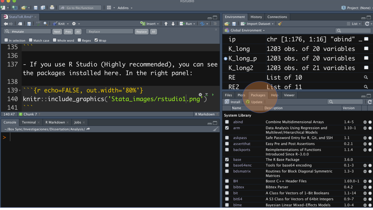The width and height of the screenshot is (373, 210).
Task: Open the Global Environment dropdown
Action: (x=245, y=30)
